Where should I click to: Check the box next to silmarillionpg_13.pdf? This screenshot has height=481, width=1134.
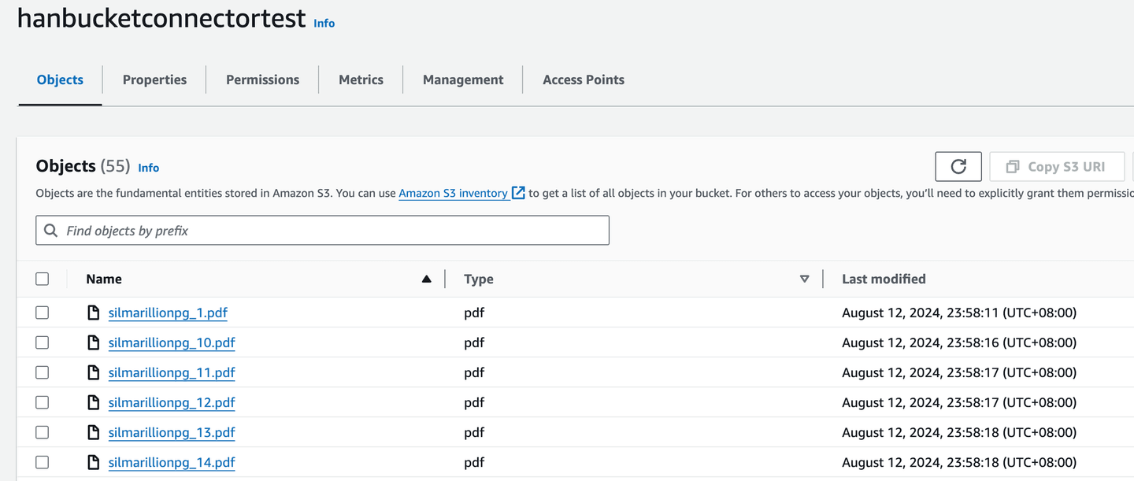tap(43, 433)
